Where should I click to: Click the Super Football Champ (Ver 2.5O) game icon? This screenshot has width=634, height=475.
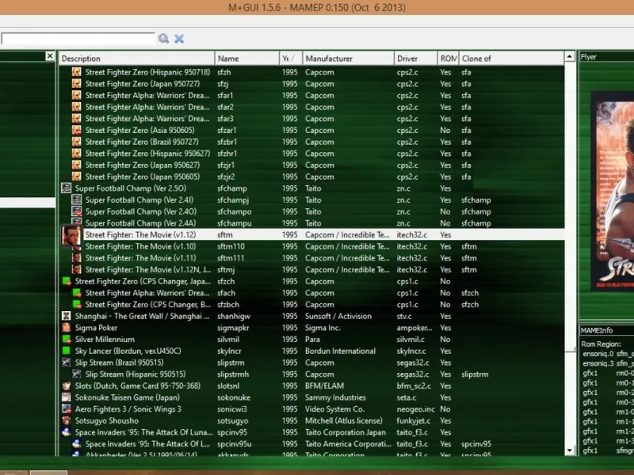67,188
